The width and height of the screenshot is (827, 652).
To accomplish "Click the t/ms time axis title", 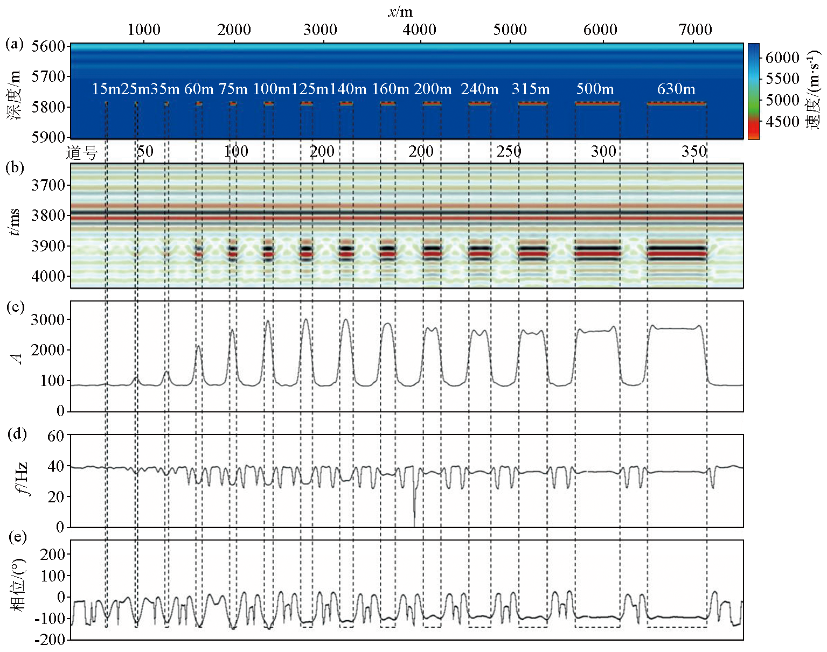I will (15, 222).
